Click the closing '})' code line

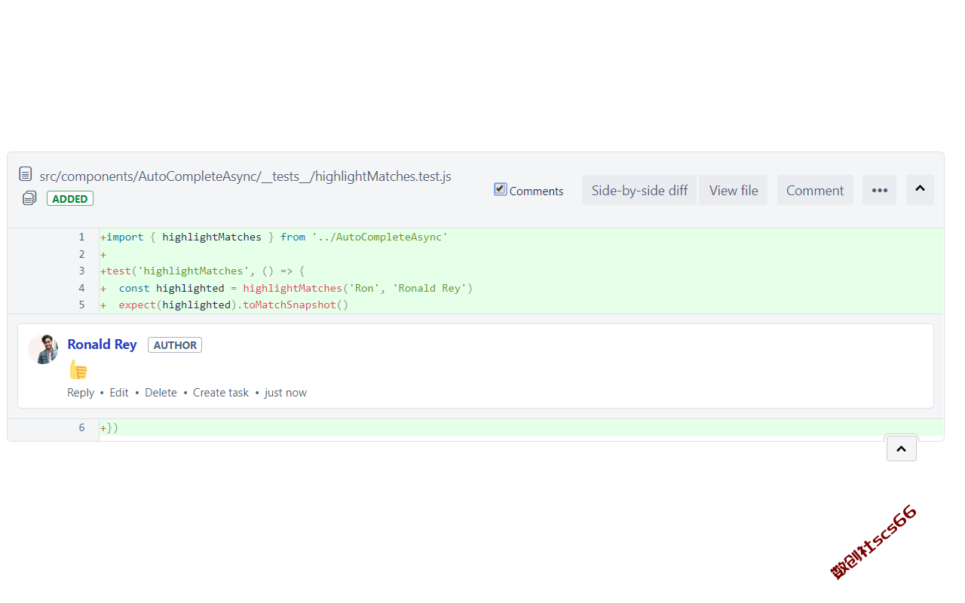click(522, 427)
